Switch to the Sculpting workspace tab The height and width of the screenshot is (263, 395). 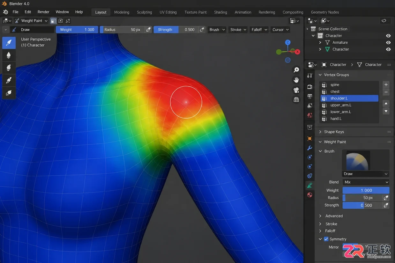pyautogui.click(x=145, y=12)
